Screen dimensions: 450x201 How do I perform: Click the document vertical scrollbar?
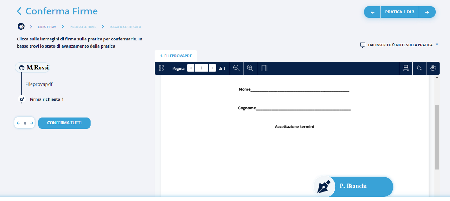click(437, 137)
